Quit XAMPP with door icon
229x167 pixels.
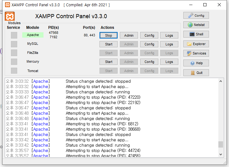(x=196, y=73)
